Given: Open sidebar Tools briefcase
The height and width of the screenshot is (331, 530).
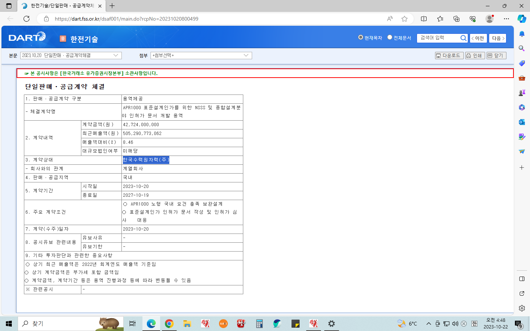Looking at the screenshot, I should [x=522, y=78].
